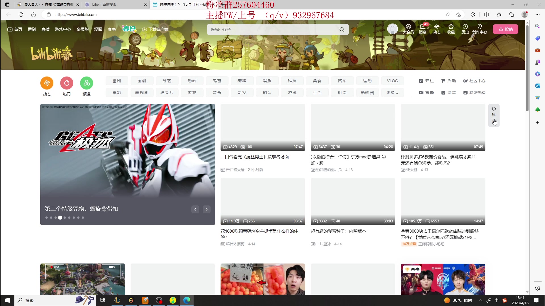Open the 番剧 top navigation item
Image resolution: width=545 pixels, height=306 pixels.
click(x=32, y=29)
